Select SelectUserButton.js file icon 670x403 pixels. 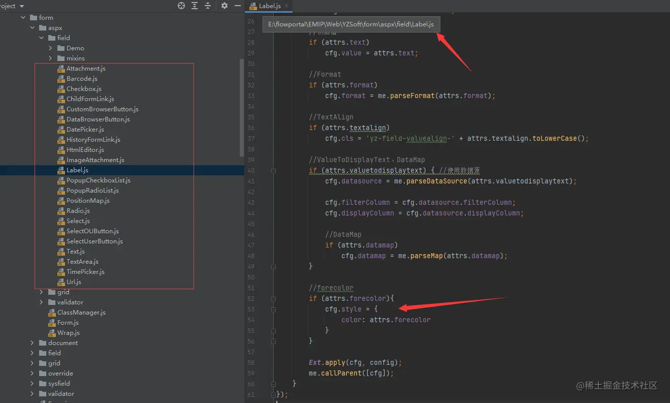pos(61,241)
